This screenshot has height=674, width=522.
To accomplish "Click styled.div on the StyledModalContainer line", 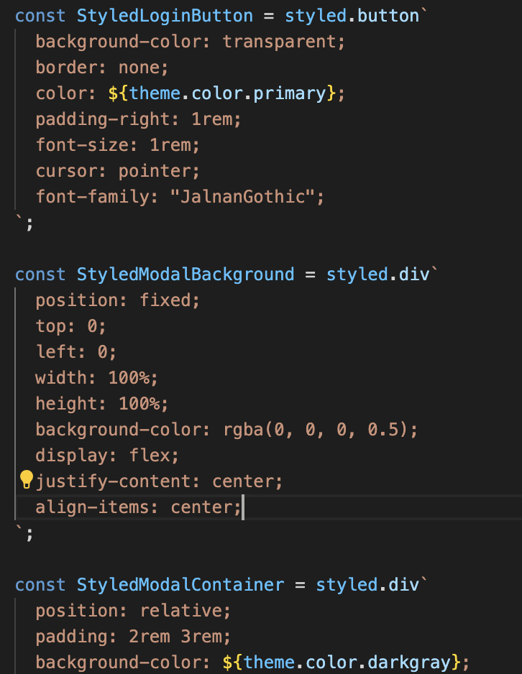I will 367,585.
